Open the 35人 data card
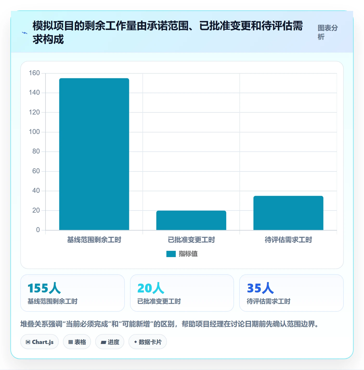This screenshot has width=364, height=370. [x=291, y=293]
